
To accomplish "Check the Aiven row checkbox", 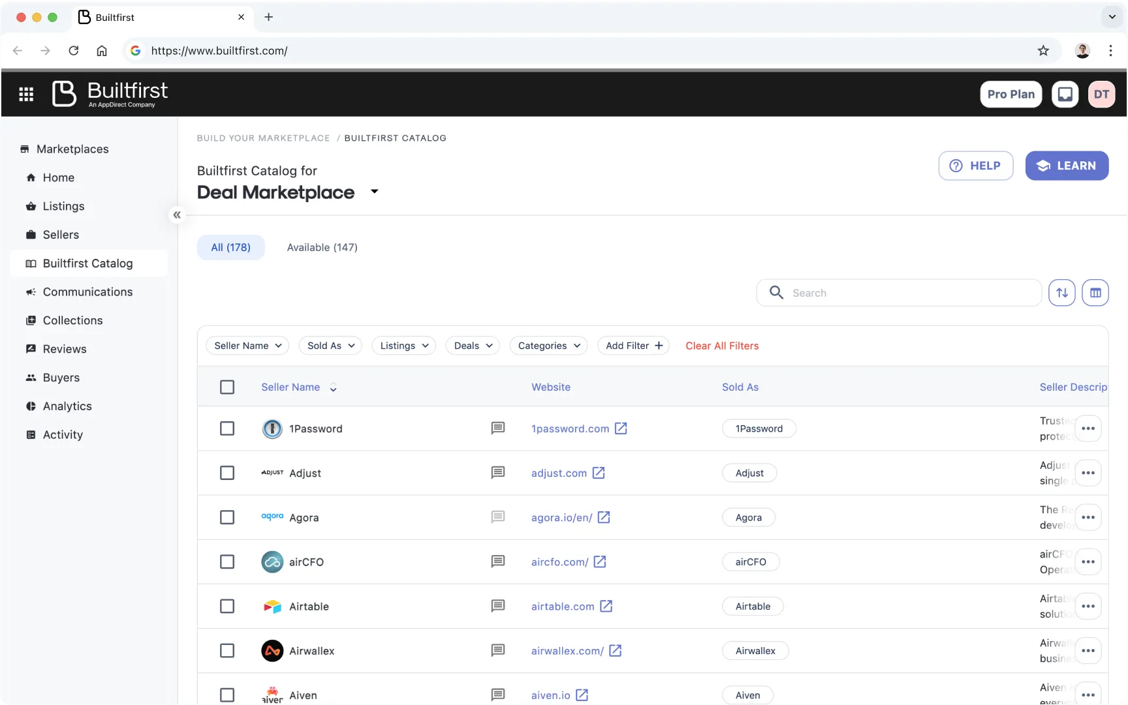I will [227, 695].
